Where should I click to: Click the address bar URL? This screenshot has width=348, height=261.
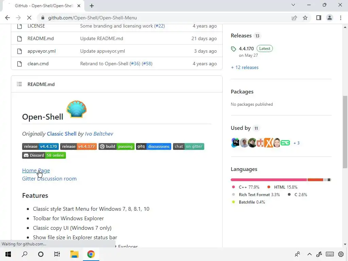tap(92, 18)
